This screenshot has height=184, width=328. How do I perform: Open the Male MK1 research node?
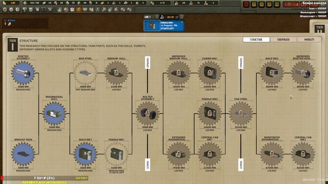[x=86, y=154]
